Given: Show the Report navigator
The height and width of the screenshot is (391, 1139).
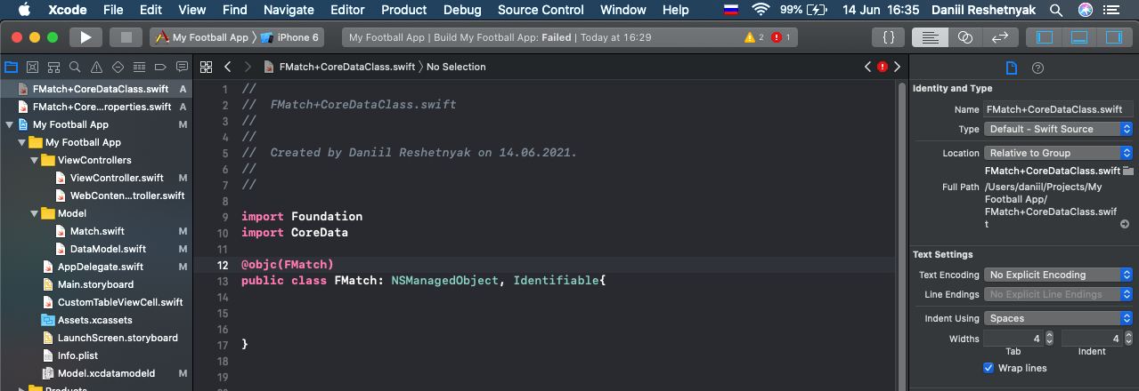Looking at the screenshot, I should click(182, 67).
